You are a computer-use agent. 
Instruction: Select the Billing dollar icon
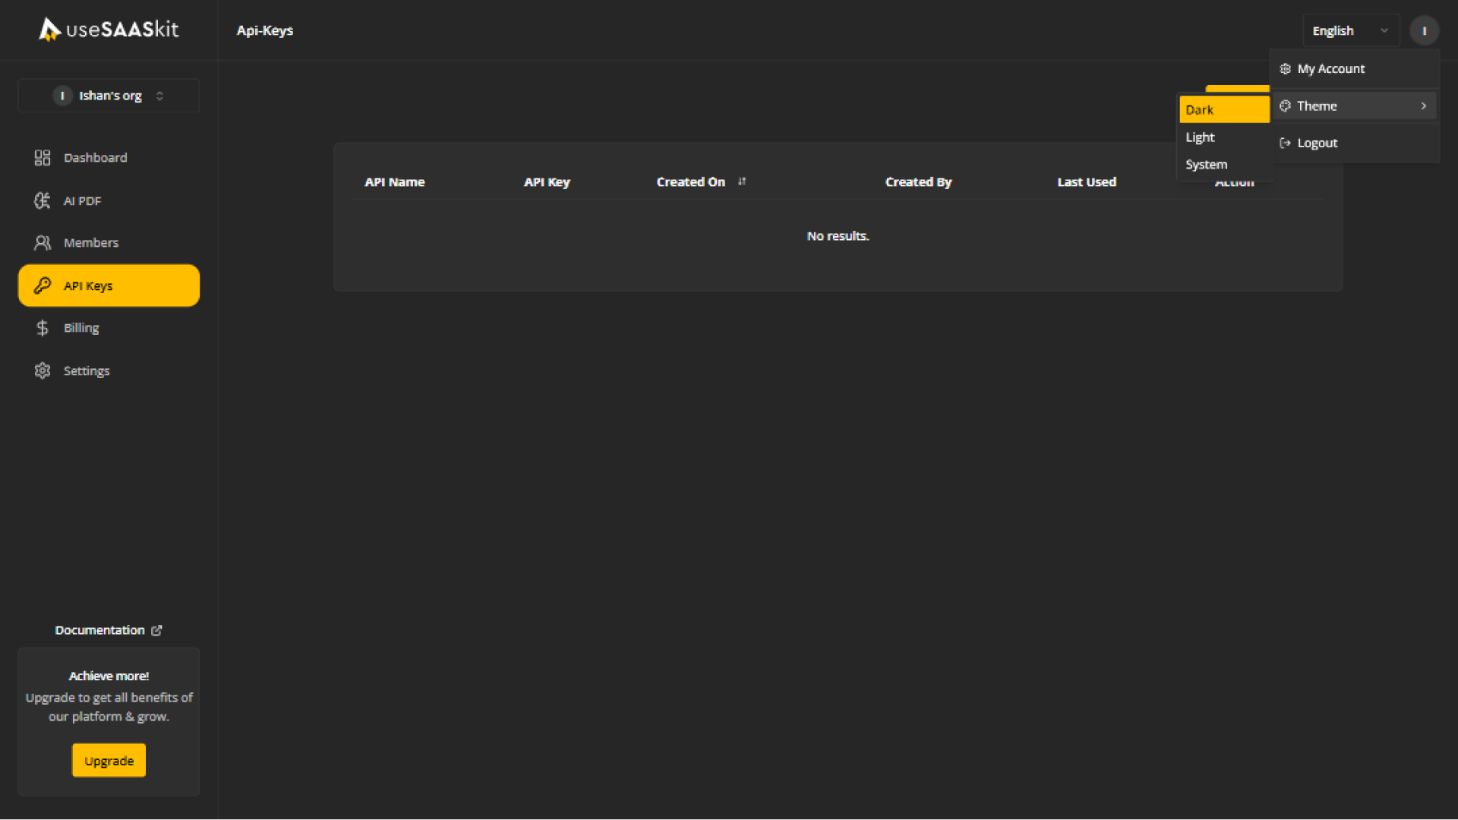point(42,329)
